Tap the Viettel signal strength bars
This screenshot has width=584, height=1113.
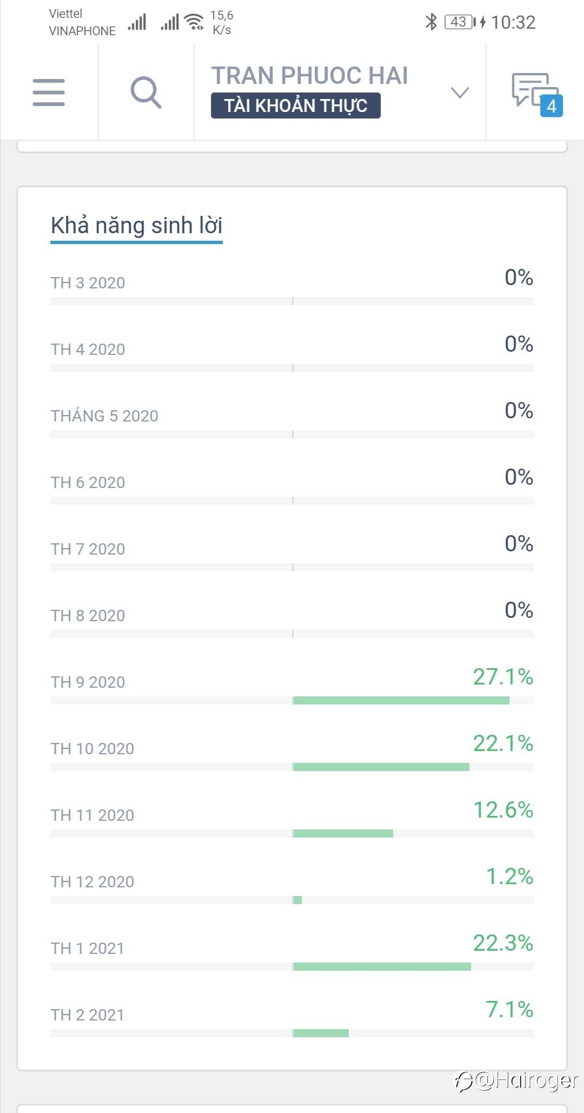click(137, 23)
